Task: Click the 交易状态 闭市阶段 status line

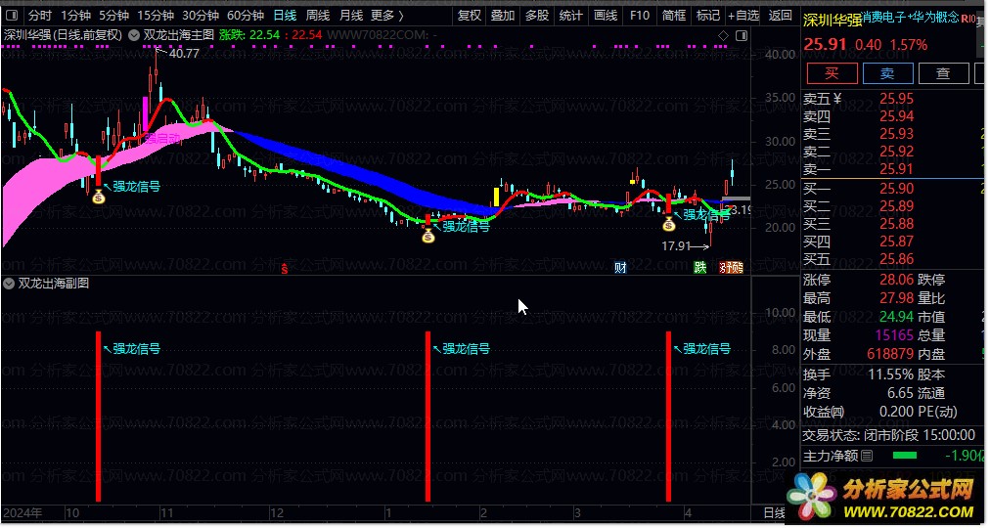Action: point(889,435)
